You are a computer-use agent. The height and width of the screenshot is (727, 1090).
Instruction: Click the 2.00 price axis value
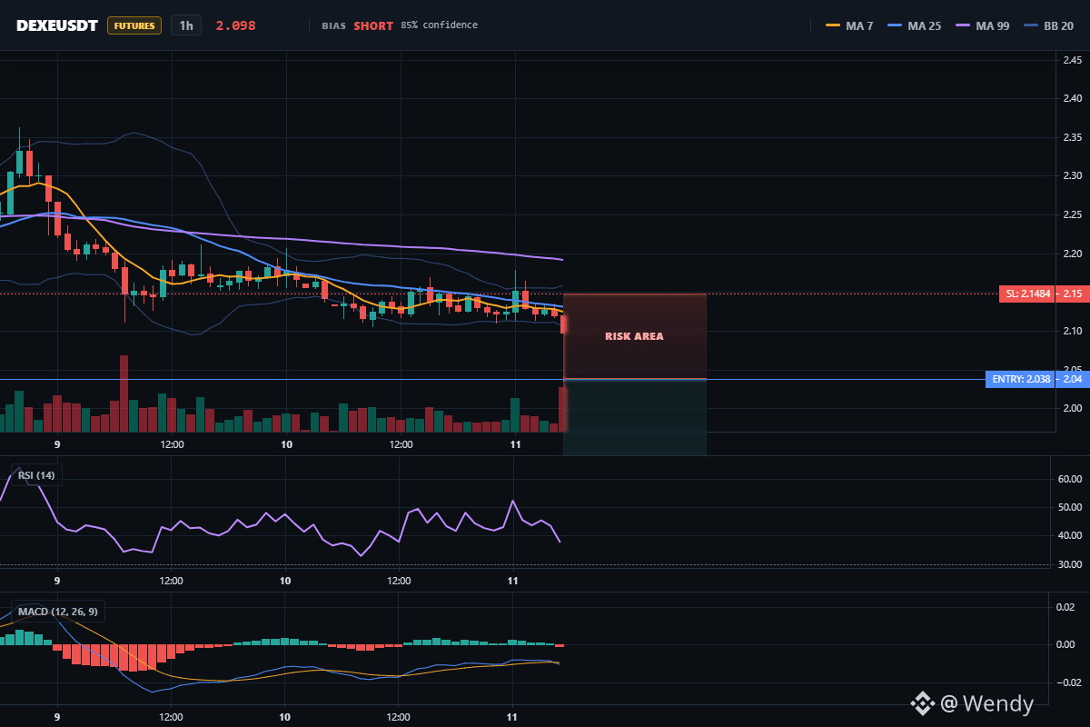click(x=1073, y=408)
